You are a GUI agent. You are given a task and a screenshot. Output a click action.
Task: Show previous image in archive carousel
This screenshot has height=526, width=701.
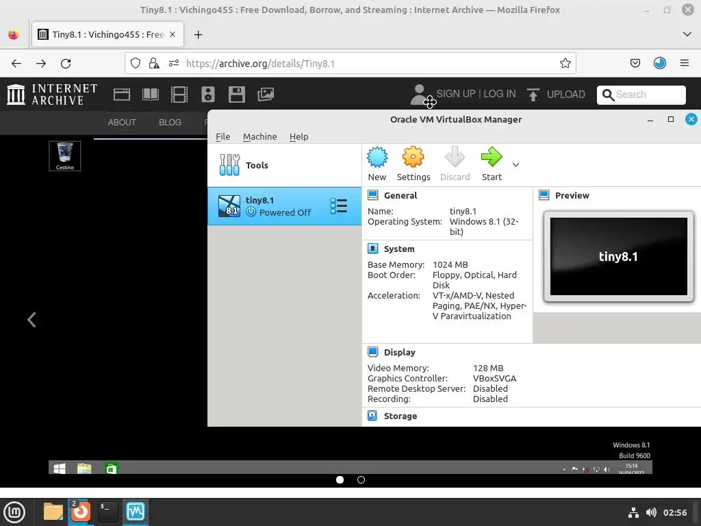pos(31,320)
